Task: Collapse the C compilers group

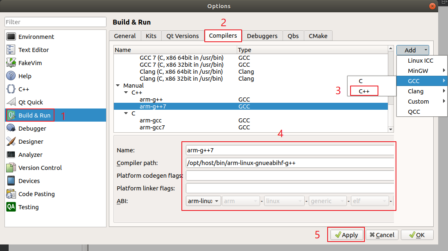Action: point(126,113)
